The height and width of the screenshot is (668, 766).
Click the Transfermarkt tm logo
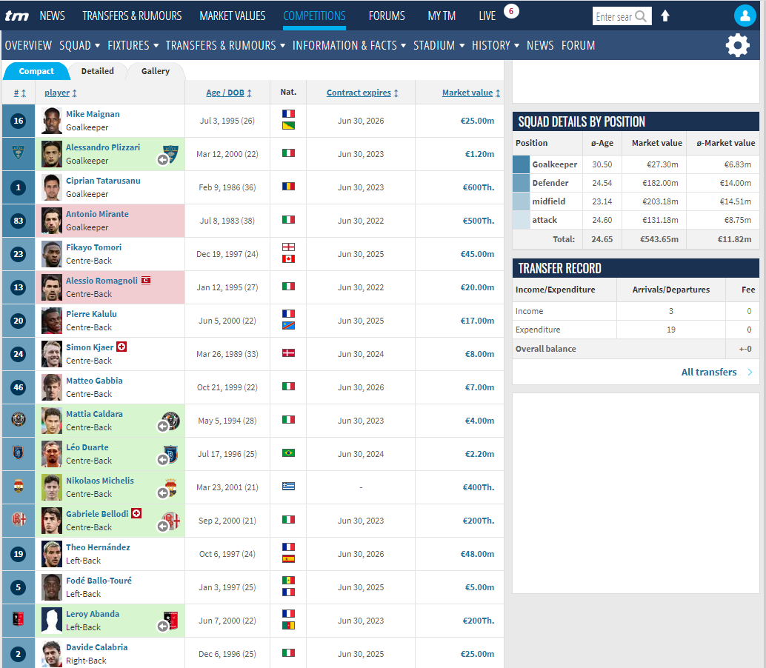click(16, 16)
